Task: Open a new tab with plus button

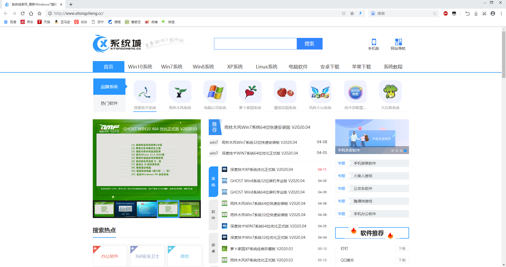Action: click(x=71, y=4)
